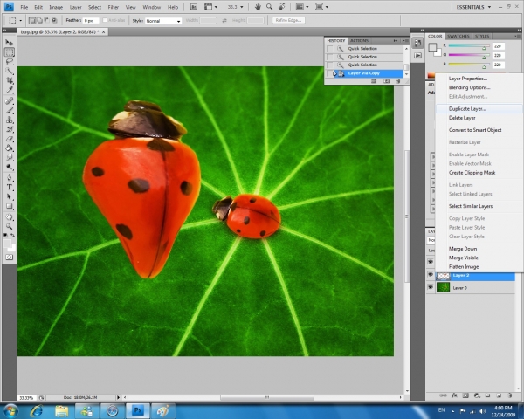This screenshot has width=524, height=419.
Task: Open the Screen Mode dropdown
Action: [x=321, y=7]
